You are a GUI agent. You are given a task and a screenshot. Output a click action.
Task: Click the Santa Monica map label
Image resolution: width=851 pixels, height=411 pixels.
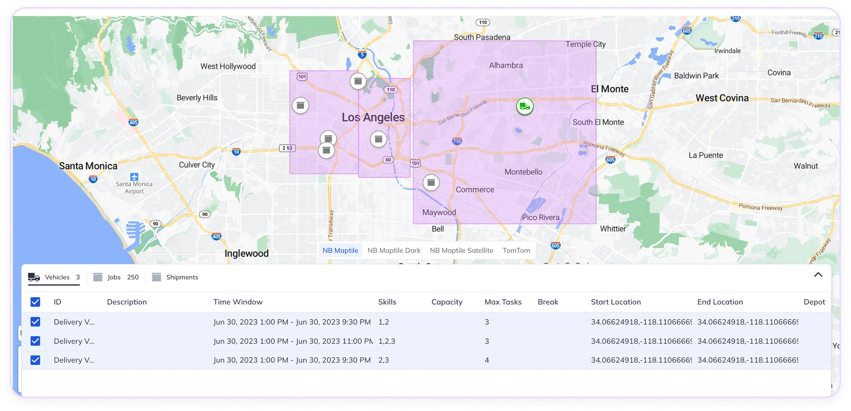point(88,166)
